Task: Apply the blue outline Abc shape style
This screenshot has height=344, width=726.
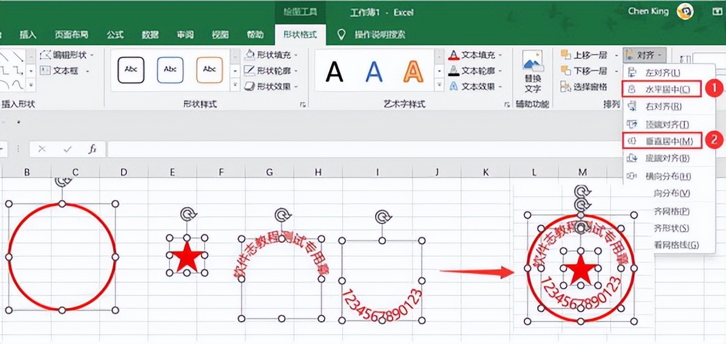Action: tap(170, 69)
